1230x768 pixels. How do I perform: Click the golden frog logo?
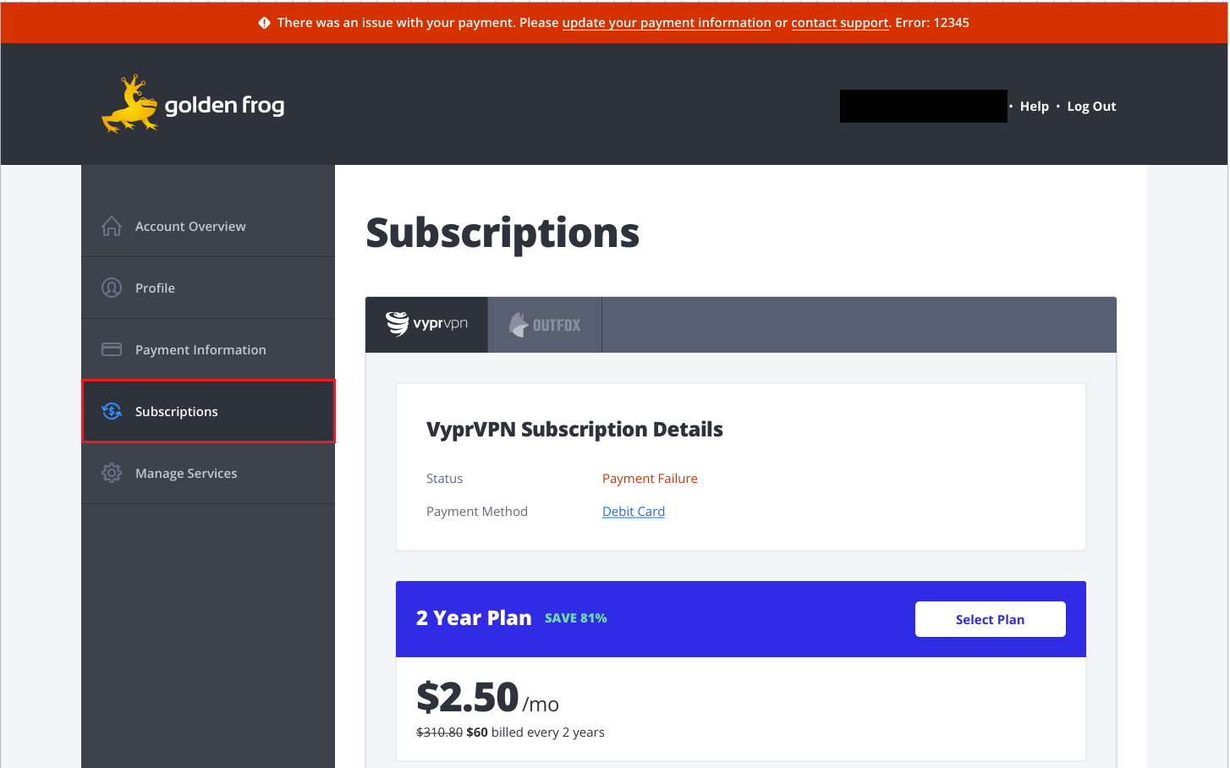(x=192, y=104)
